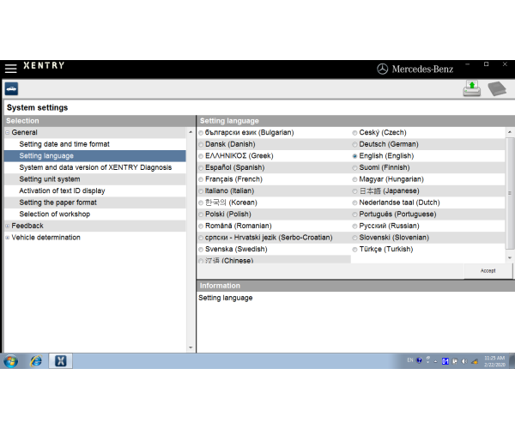Collapse the General tree node

pos(8,133)
